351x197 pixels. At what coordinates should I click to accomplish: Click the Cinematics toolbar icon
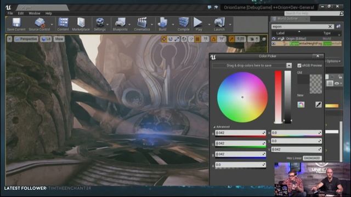[142, 24]
